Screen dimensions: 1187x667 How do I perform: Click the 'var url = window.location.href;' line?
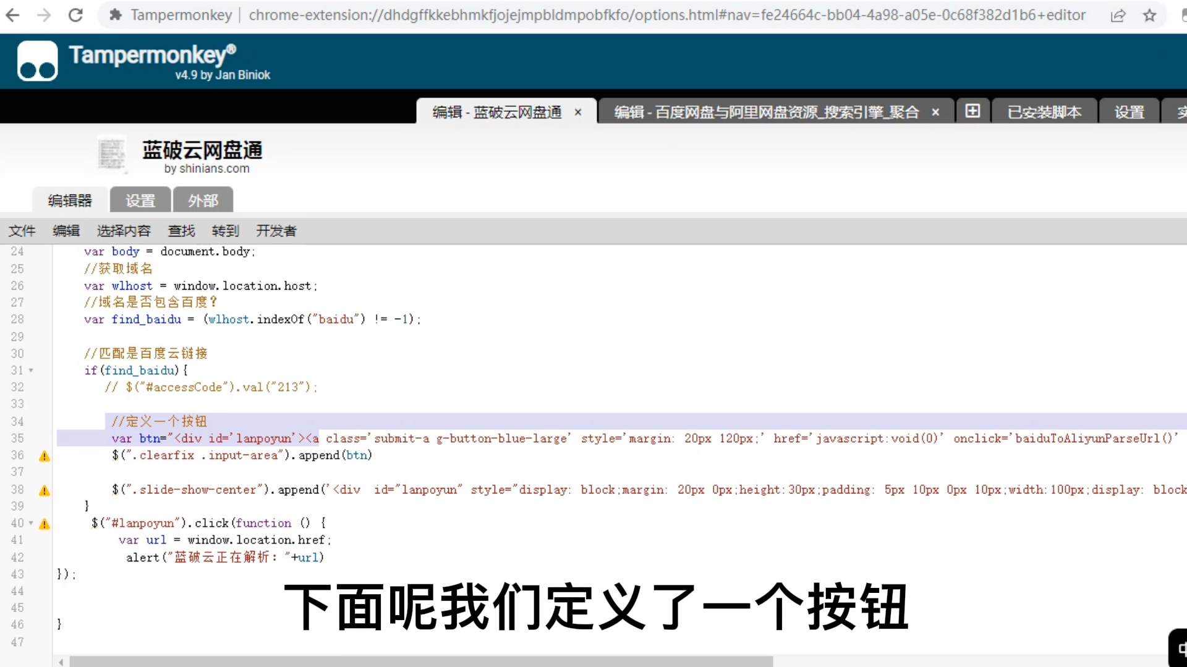coord(225,540)
